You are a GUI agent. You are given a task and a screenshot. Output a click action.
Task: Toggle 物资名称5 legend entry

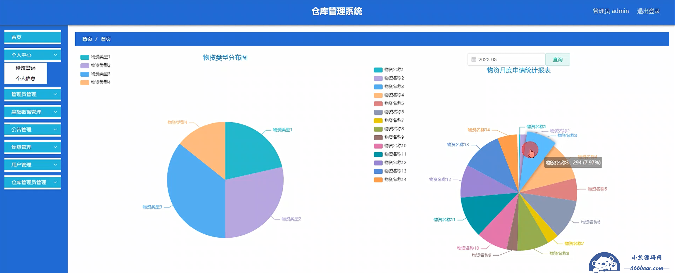(x=389, y=103)
